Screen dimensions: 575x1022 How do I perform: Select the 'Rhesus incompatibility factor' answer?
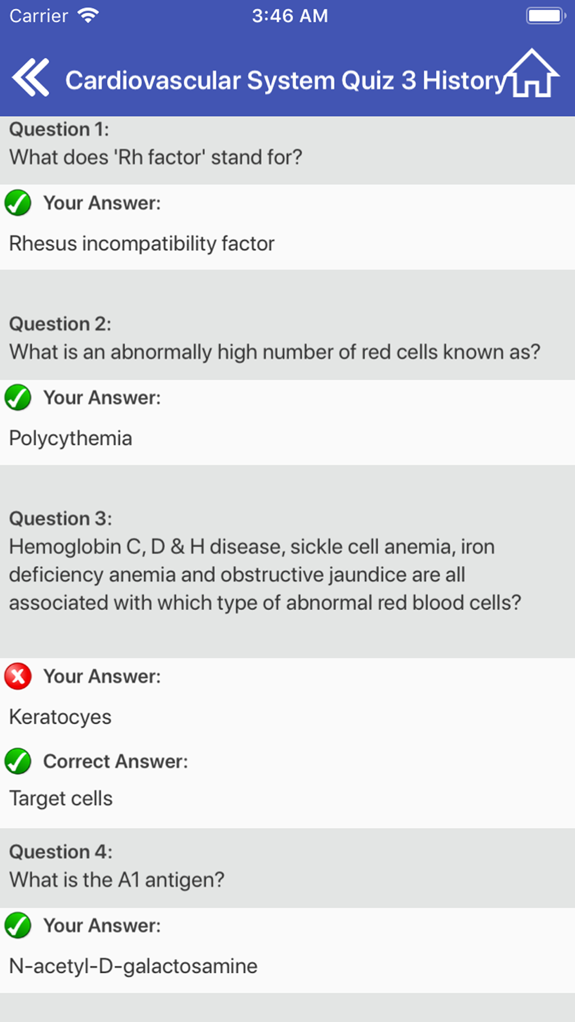point(142,244)
